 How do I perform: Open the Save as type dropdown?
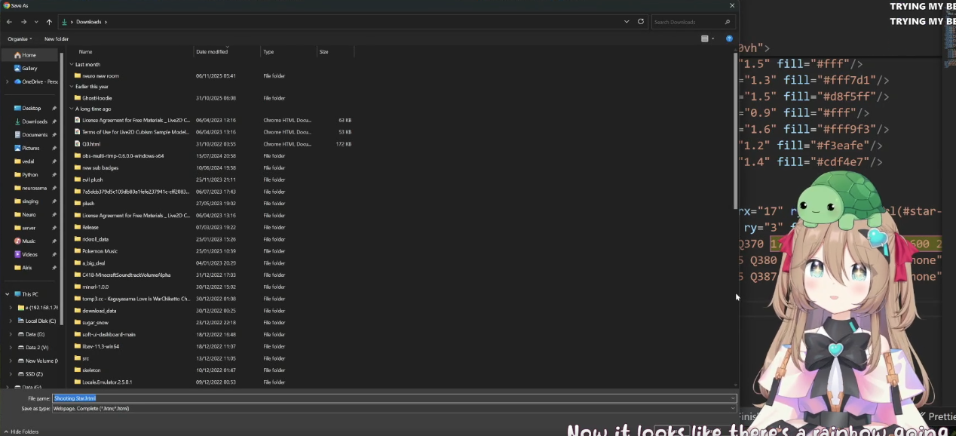(394, 408)
